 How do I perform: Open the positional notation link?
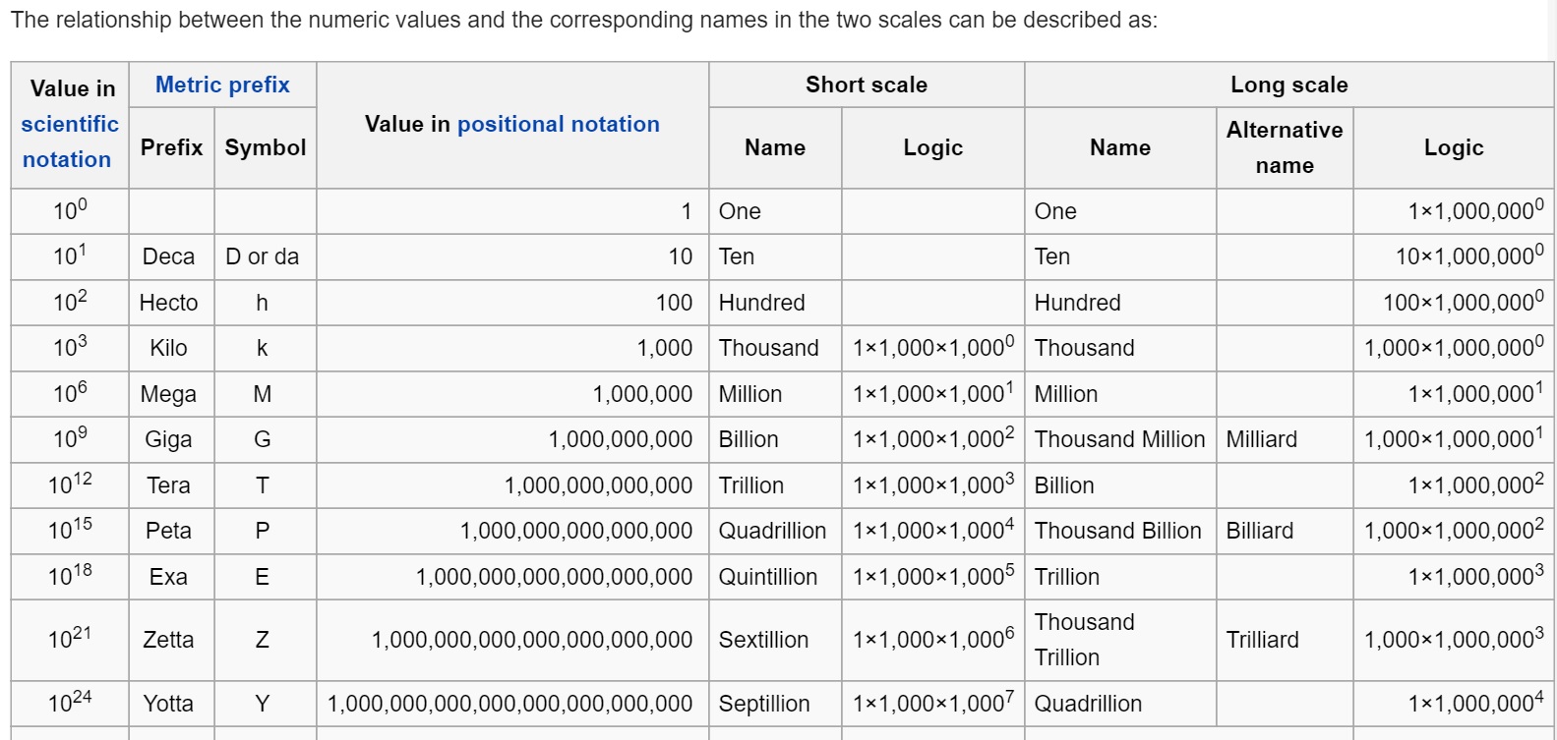point(559,124)
